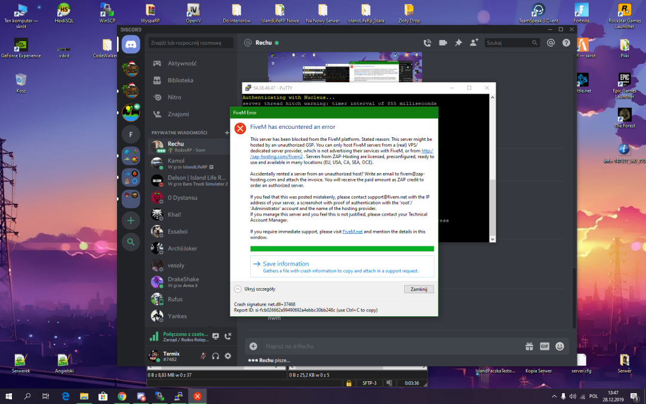Viewport: 646px width, 404px height.
Task: Click the Discord home logo button
Action: [131, 44]
